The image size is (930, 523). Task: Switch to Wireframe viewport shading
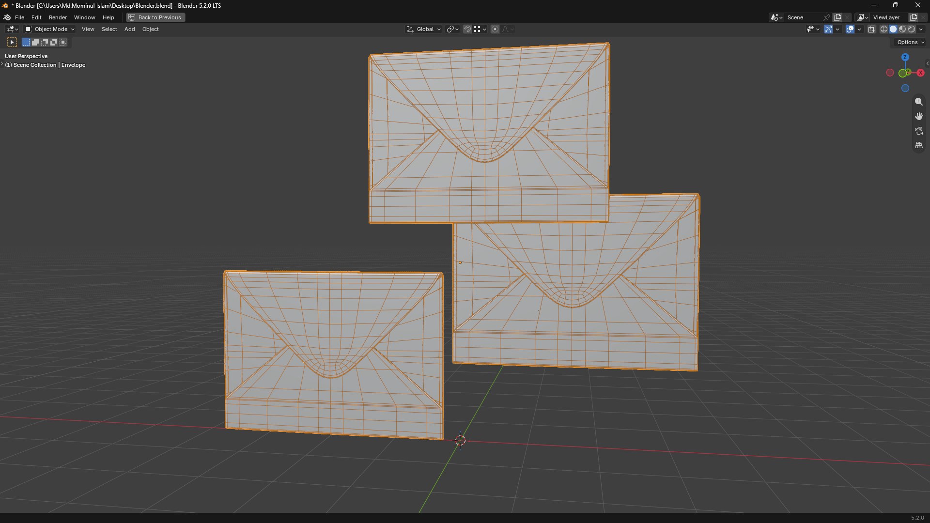884,29
